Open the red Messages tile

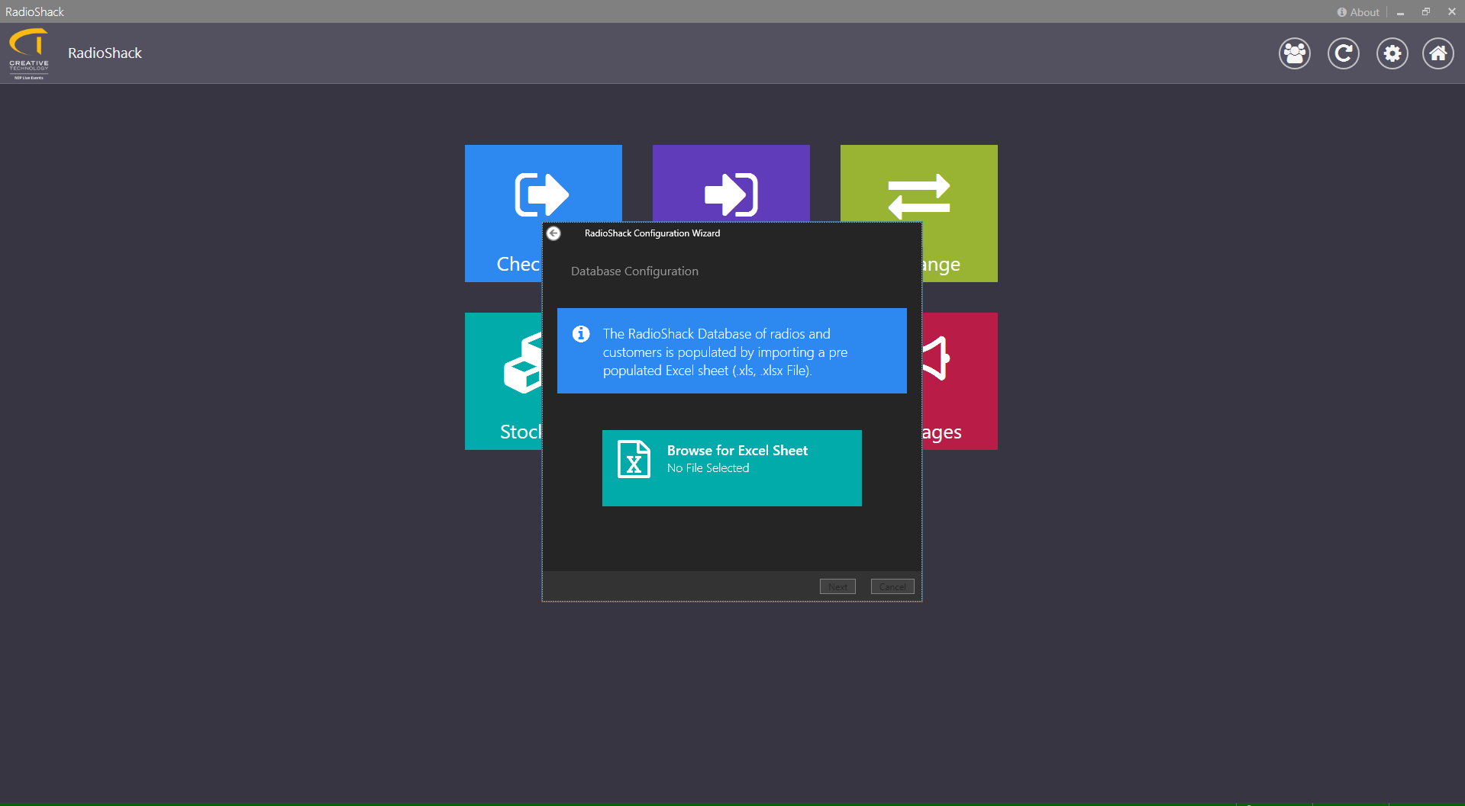point(960,381)
